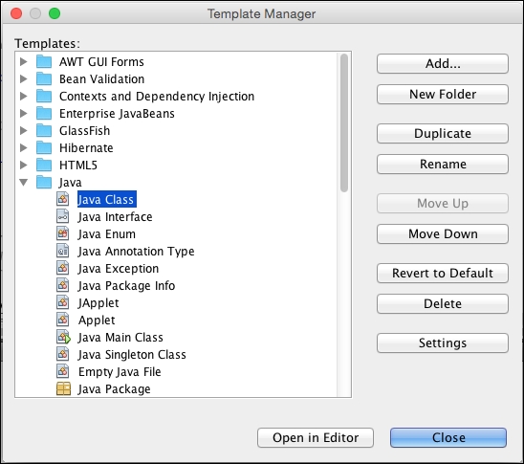The image size is (524, 464).
Task: Click the Java Class file icon
Action: click(x=62, y=199)
